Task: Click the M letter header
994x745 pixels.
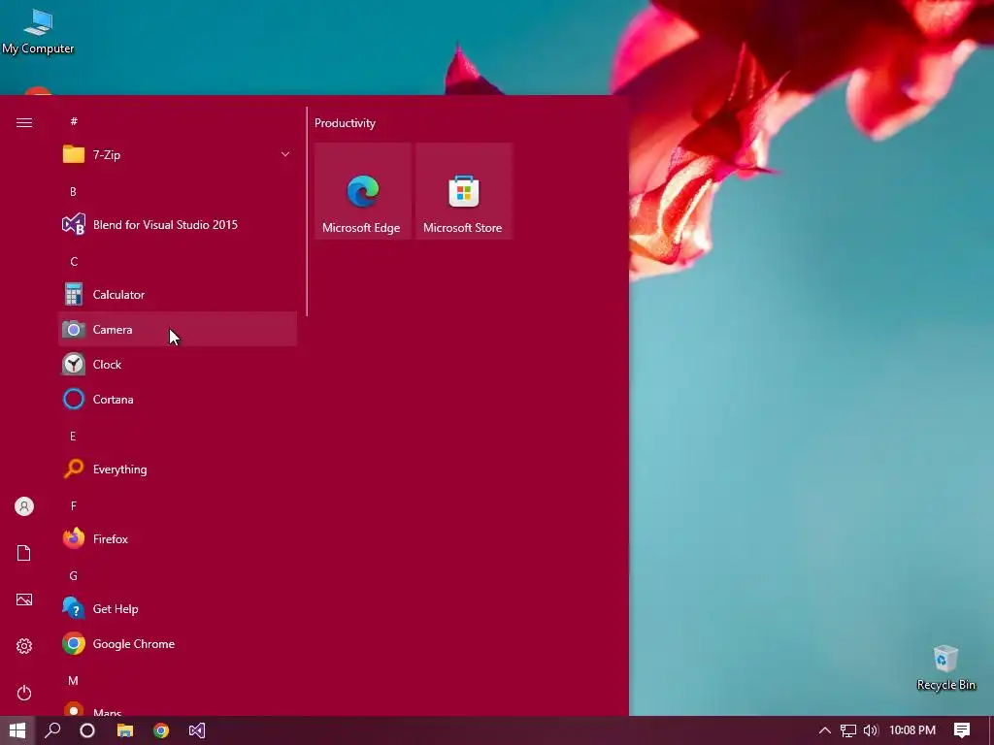Action: (74, 680)
